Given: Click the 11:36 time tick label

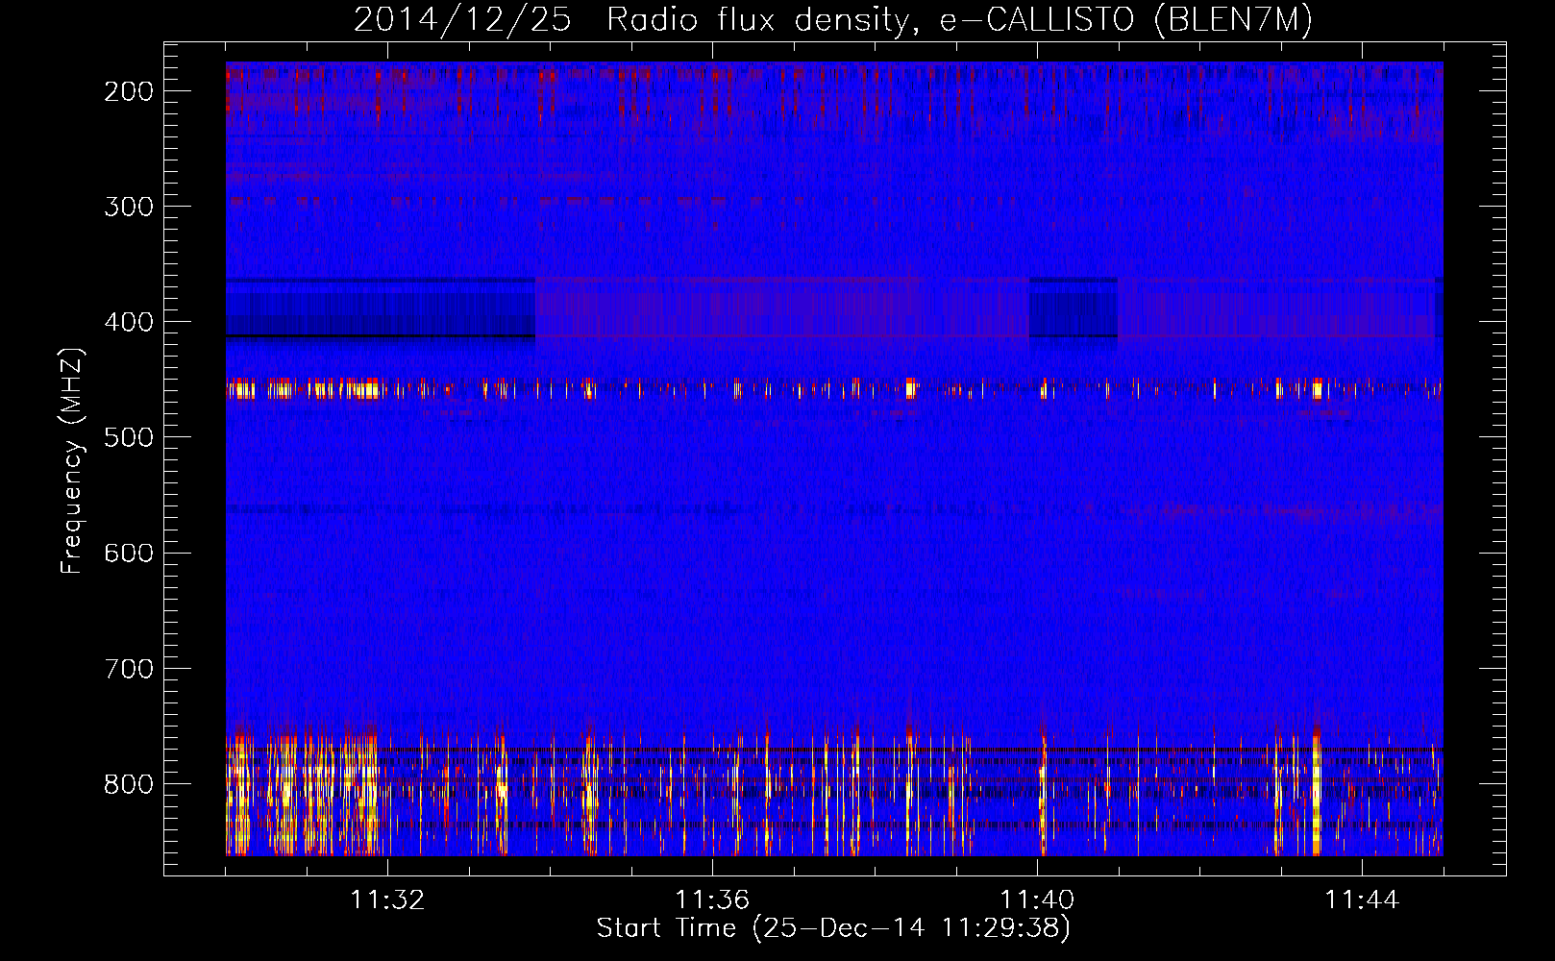Looking at the screenshot, I should click(x=712, y=899).
